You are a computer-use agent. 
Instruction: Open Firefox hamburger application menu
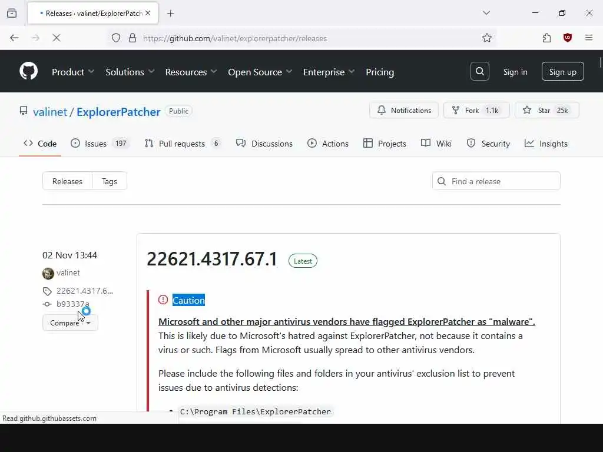coord(588,38)
